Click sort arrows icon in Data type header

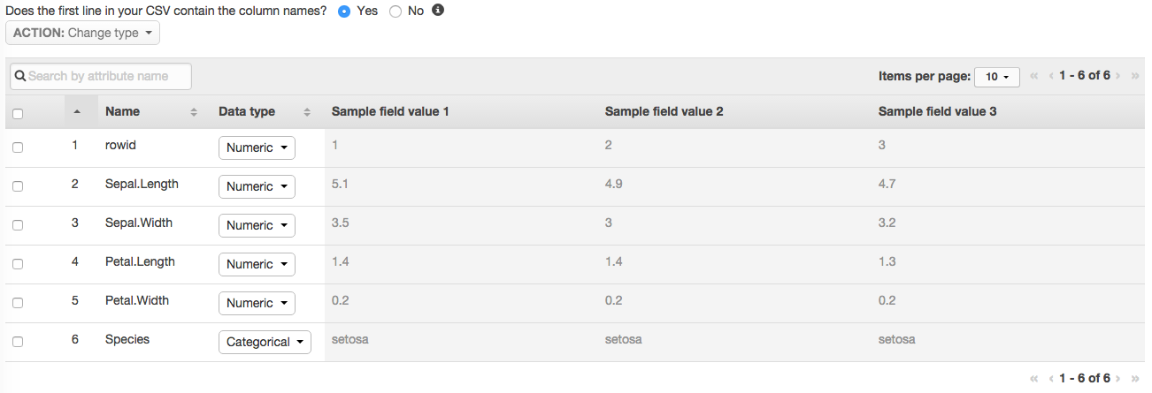click(307, 112)
